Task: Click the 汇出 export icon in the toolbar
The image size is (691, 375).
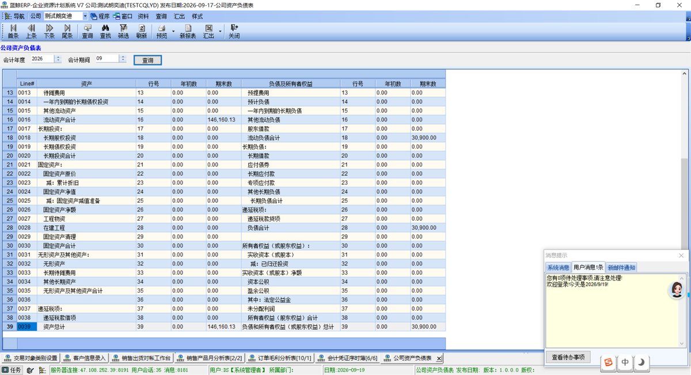Action: 208,32
